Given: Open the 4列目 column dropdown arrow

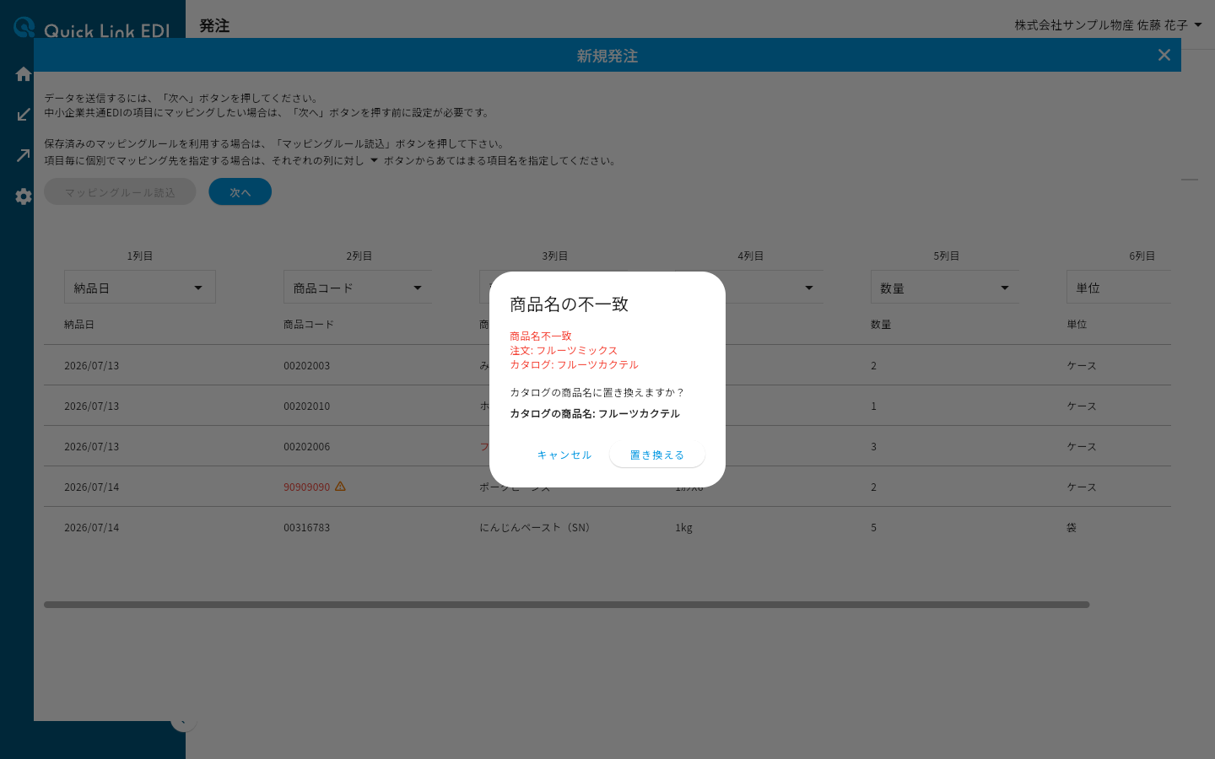Looking at the screenshot, I should 808,288.
